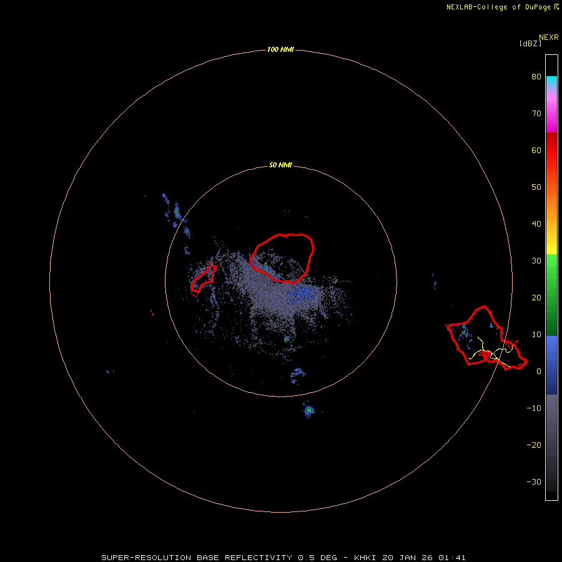The image size is (562, 562).
Task: Click the 0 value on the dBZ scale
Action: (538, 372)
